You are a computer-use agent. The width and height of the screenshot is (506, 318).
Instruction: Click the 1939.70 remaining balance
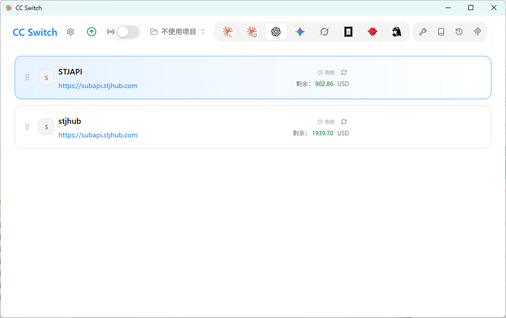coord(322,133)
